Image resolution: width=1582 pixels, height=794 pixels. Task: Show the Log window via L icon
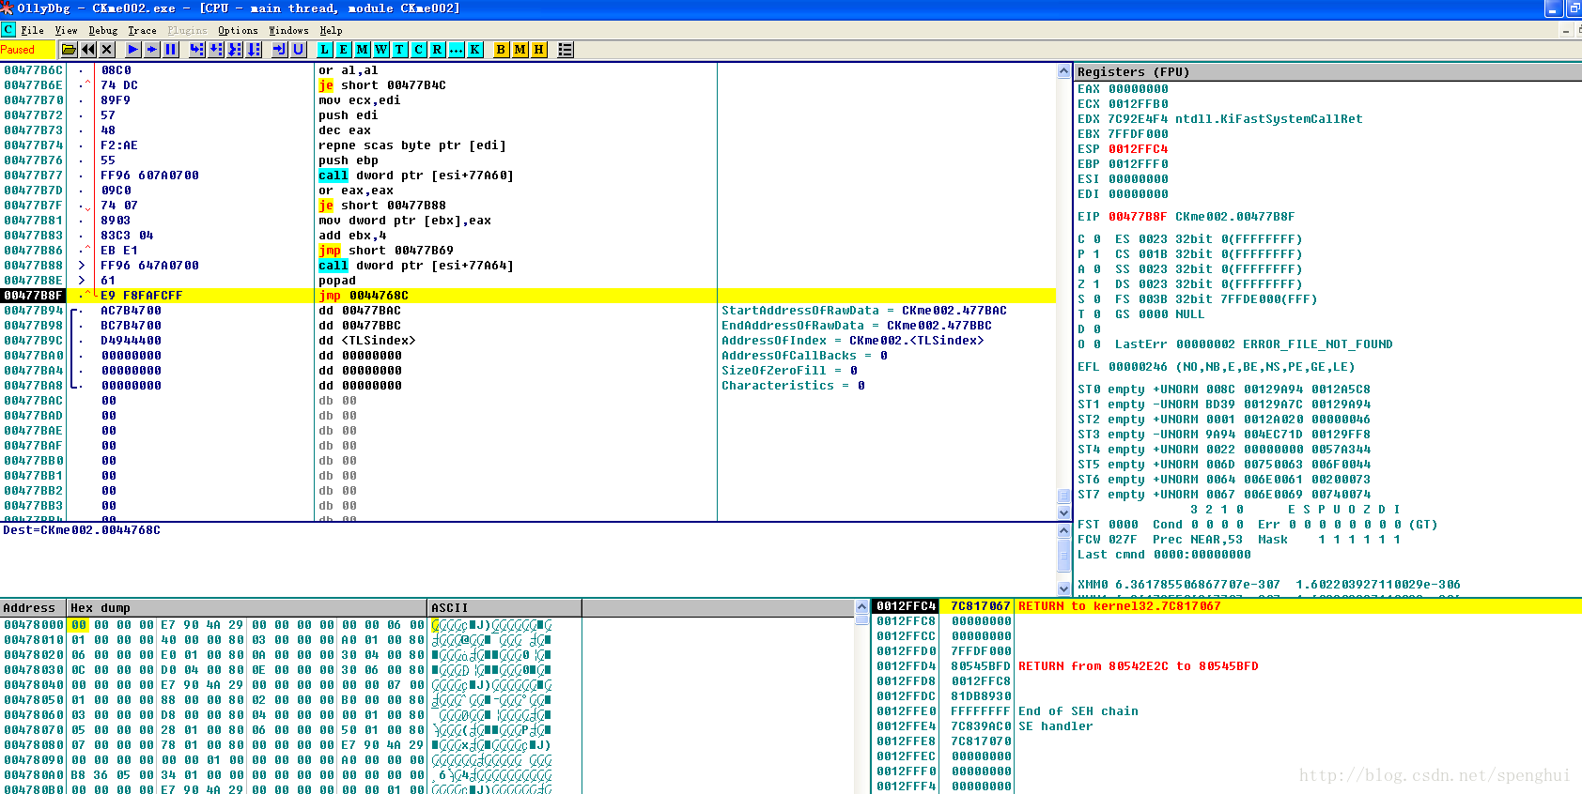pos(324,50)
